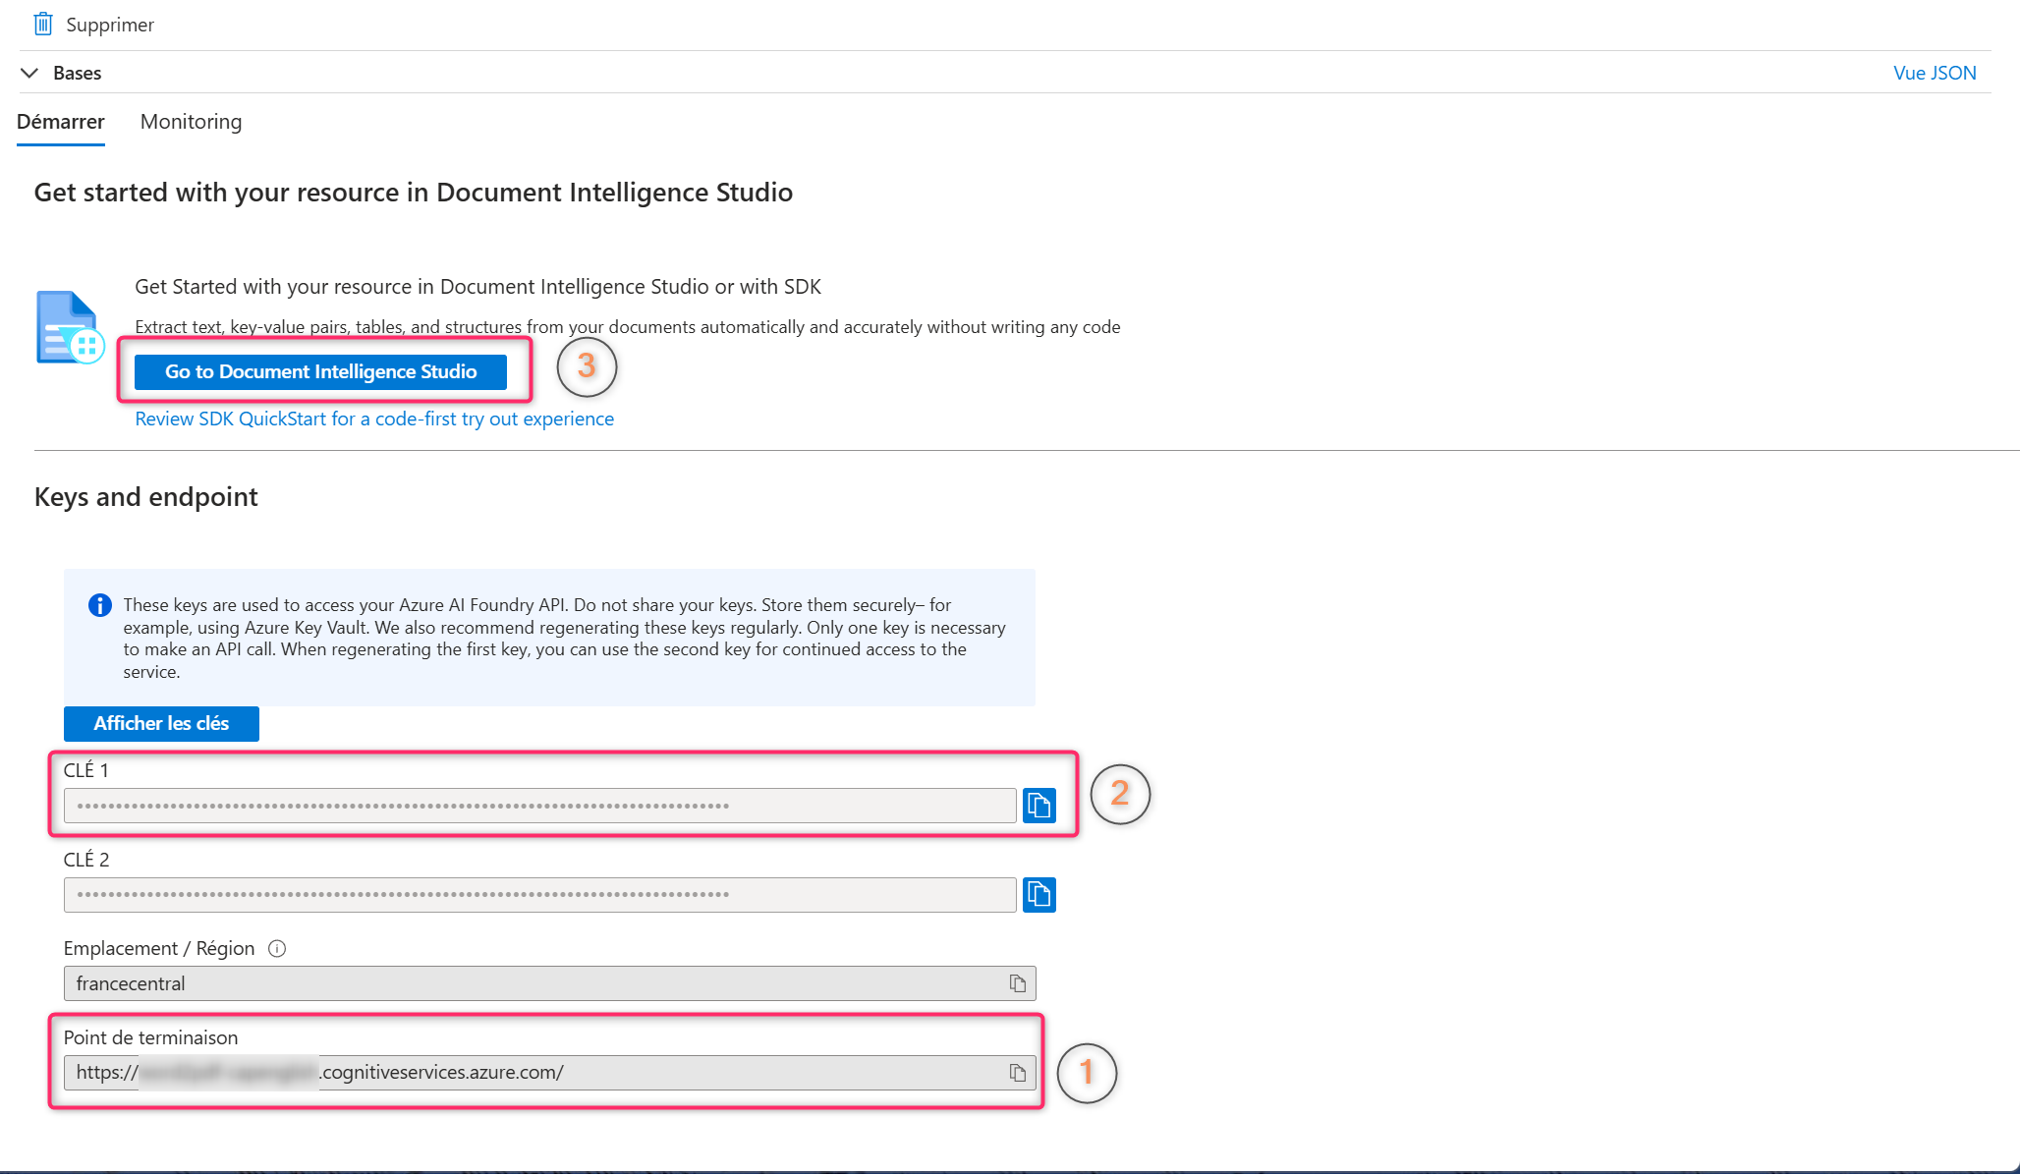This screenshot has height=1174, width=2020.
Task: Click the blue info icon in keys notice
Action: 99,605
